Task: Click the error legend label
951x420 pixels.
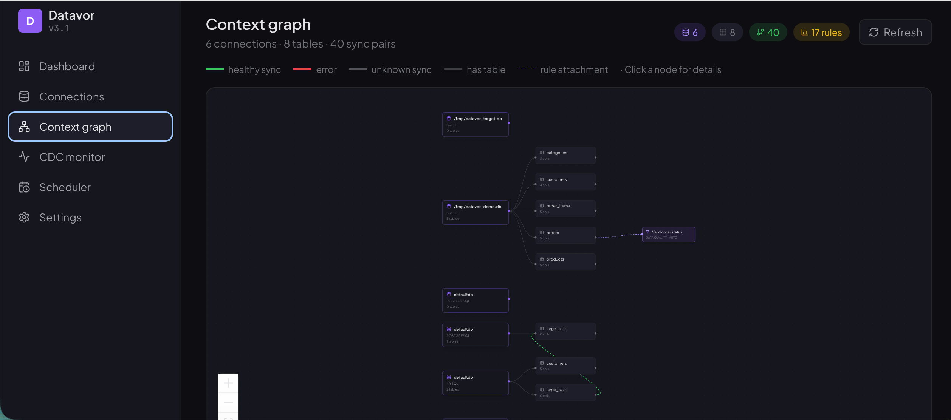Action: click(x=326, y=70)
